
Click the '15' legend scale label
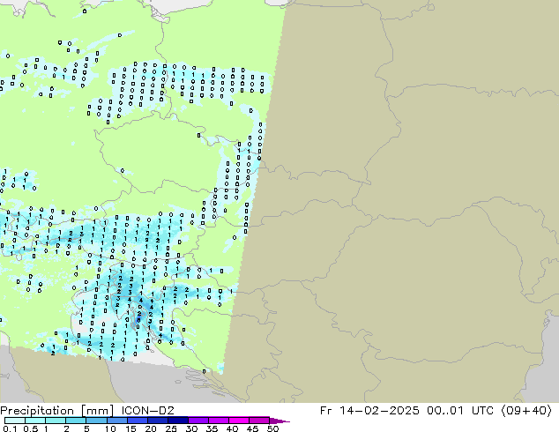point(130,428)
